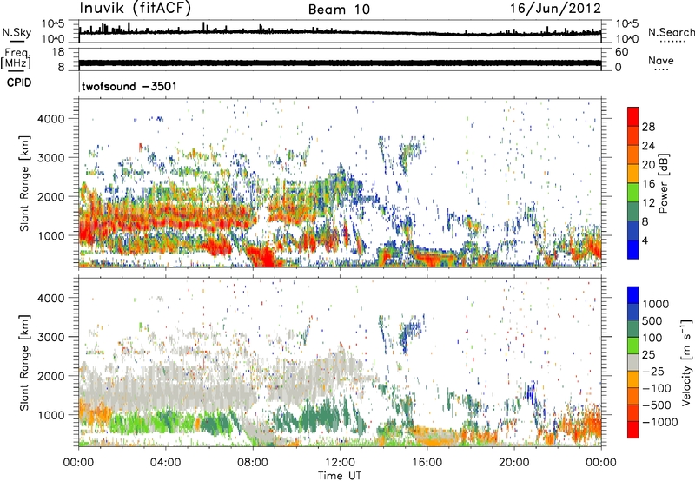Viewport: 695px width, 481px height.
Task: Click the '60' tick of Nave axis
Action: [622, 52]
